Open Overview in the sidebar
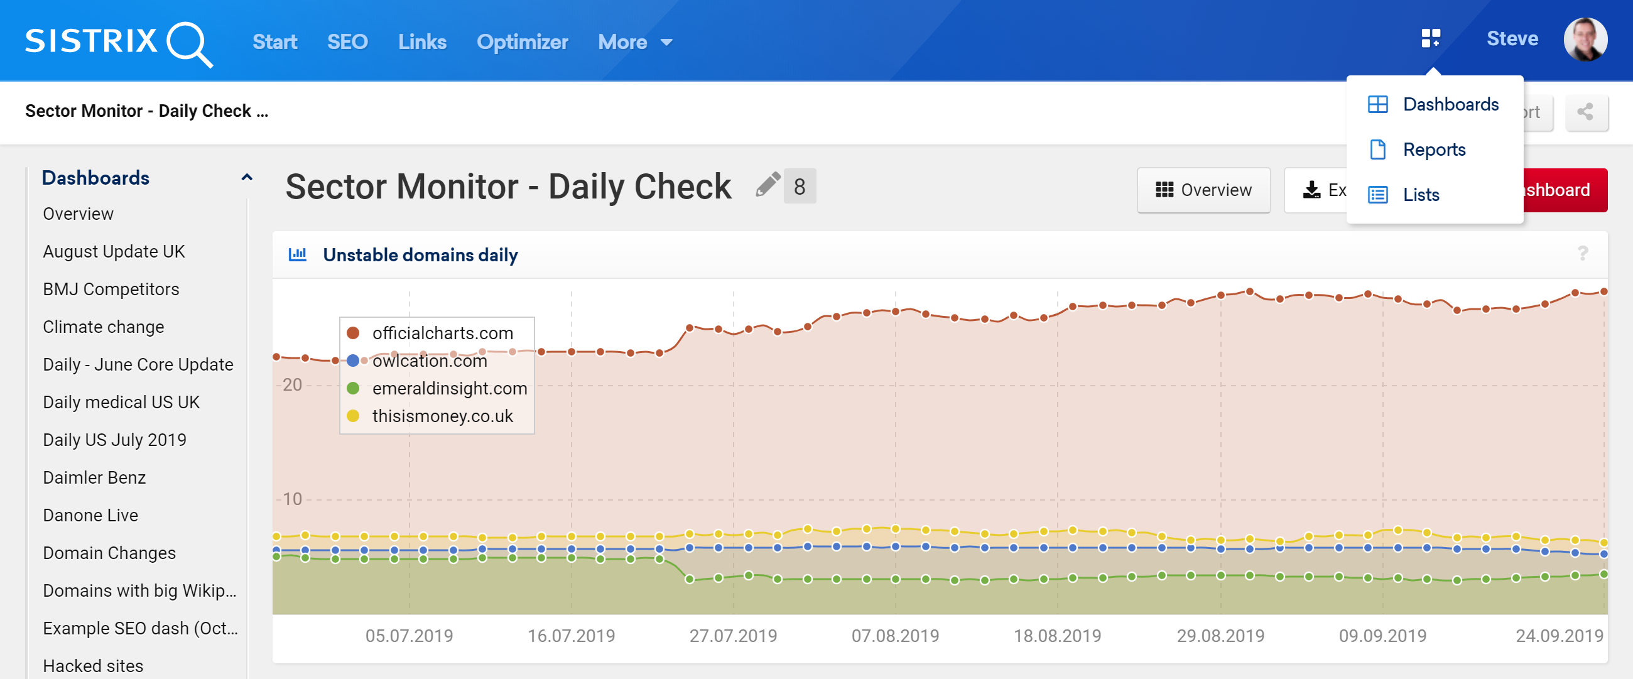 tap(78, 214)
